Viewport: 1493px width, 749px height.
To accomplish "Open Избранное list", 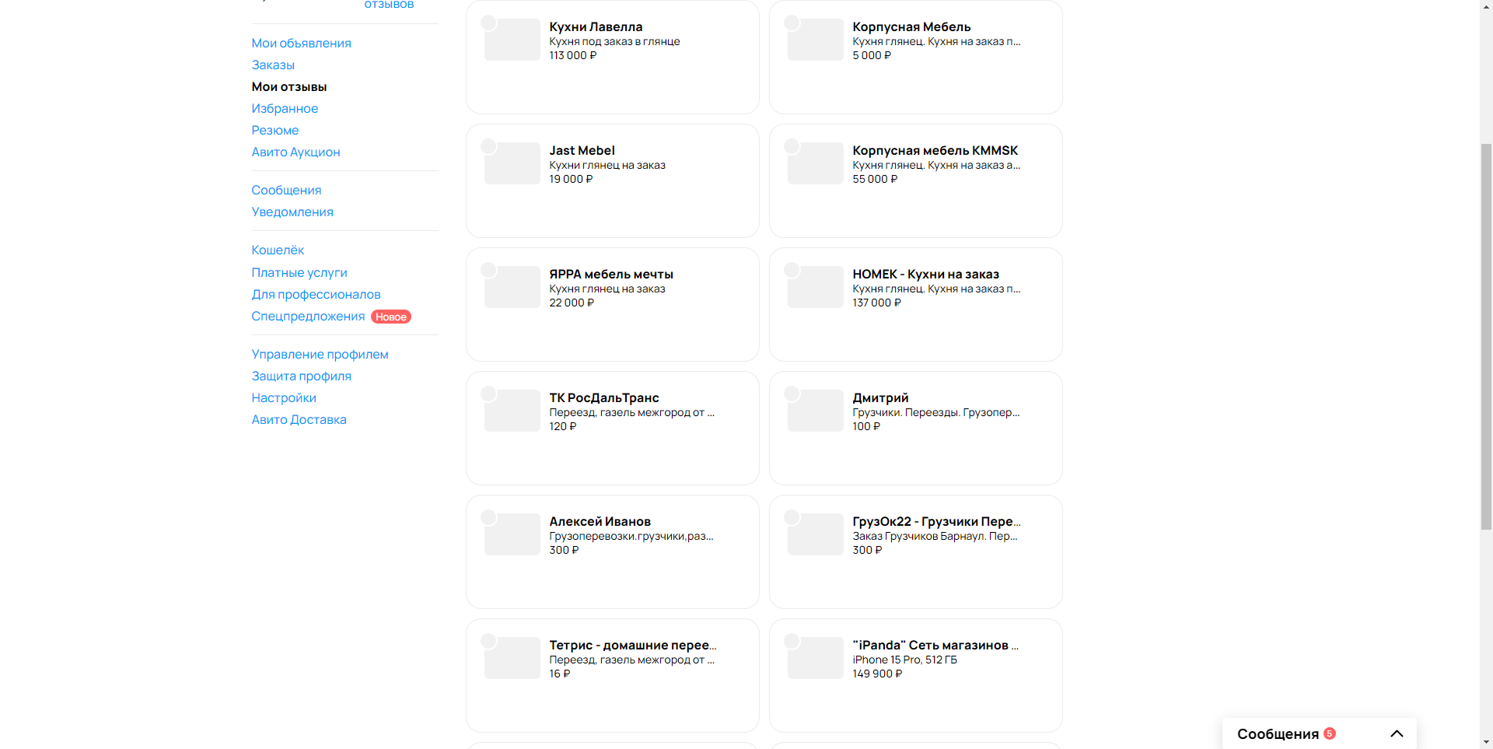I will point(285,109).
